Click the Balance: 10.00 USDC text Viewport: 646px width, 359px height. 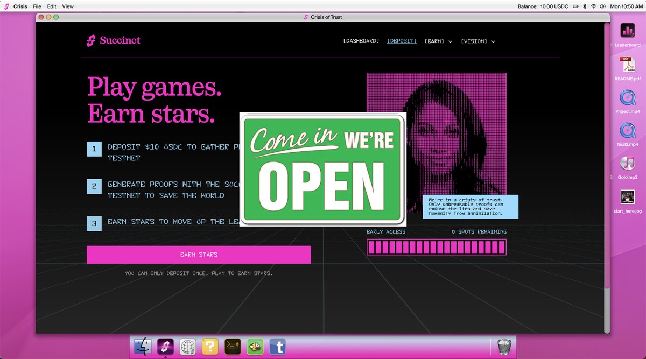coord(543,6)
